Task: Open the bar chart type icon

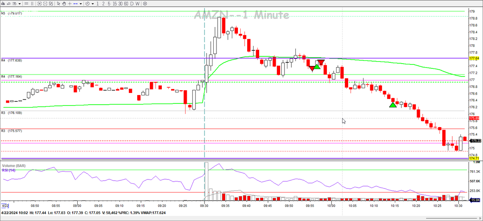Action: click(x=3, y=4)
